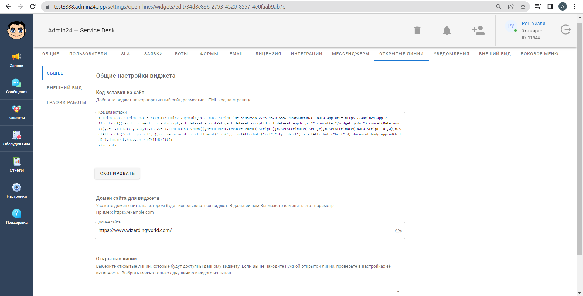Click the Домен сайта input field
The width and height of the screenshot is (583, 296).
click(x=250, y=230)
